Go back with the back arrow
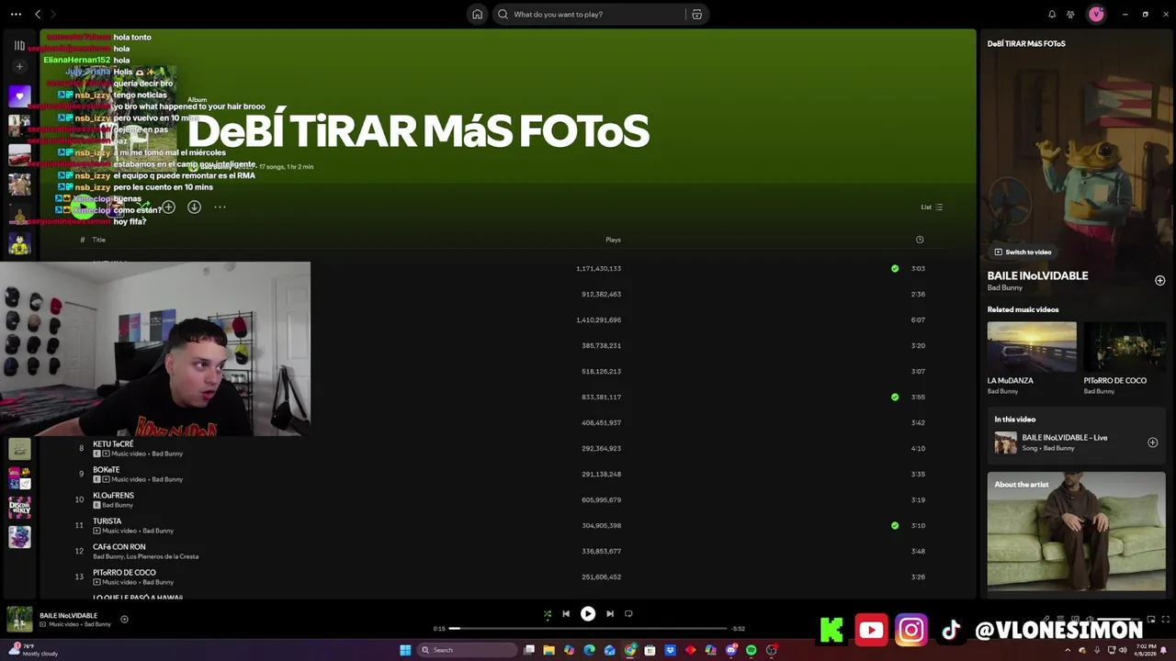Screen dimensions: 1176x661 pos(38,14)
